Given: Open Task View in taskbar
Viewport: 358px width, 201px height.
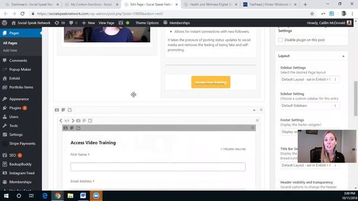Looking at the screenshot, I should point(31,196).
